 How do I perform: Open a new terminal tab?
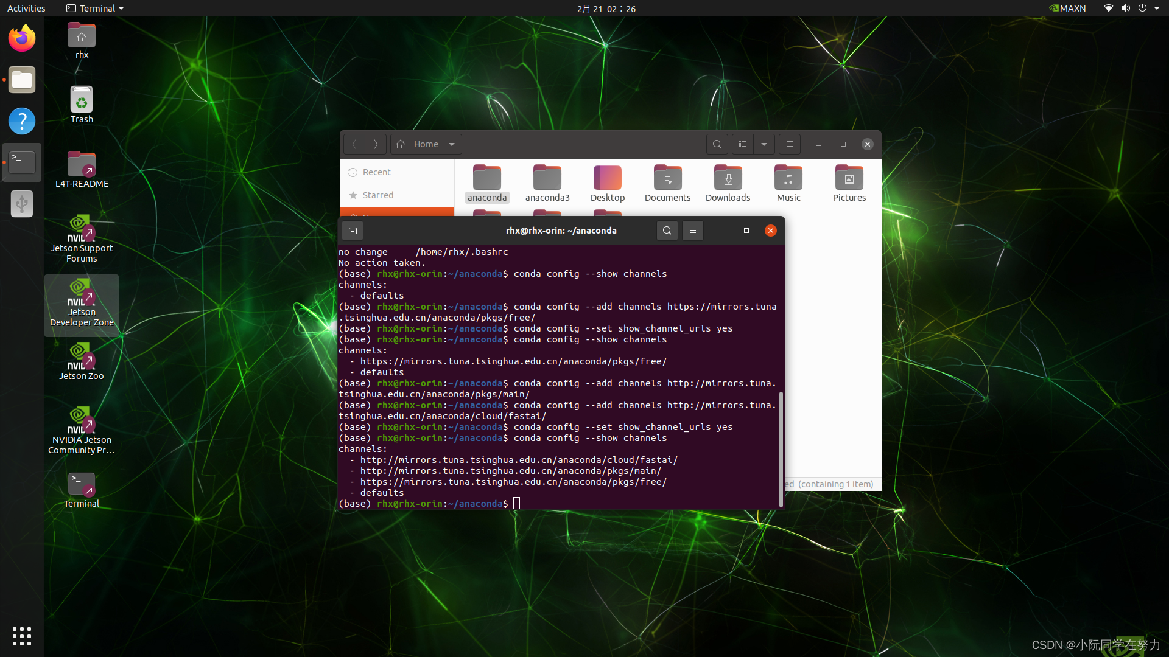[x=353, y=231]
